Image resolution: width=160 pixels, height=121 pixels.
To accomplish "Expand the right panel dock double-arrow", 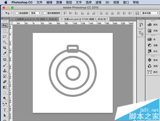I will (x=159, y=18).
